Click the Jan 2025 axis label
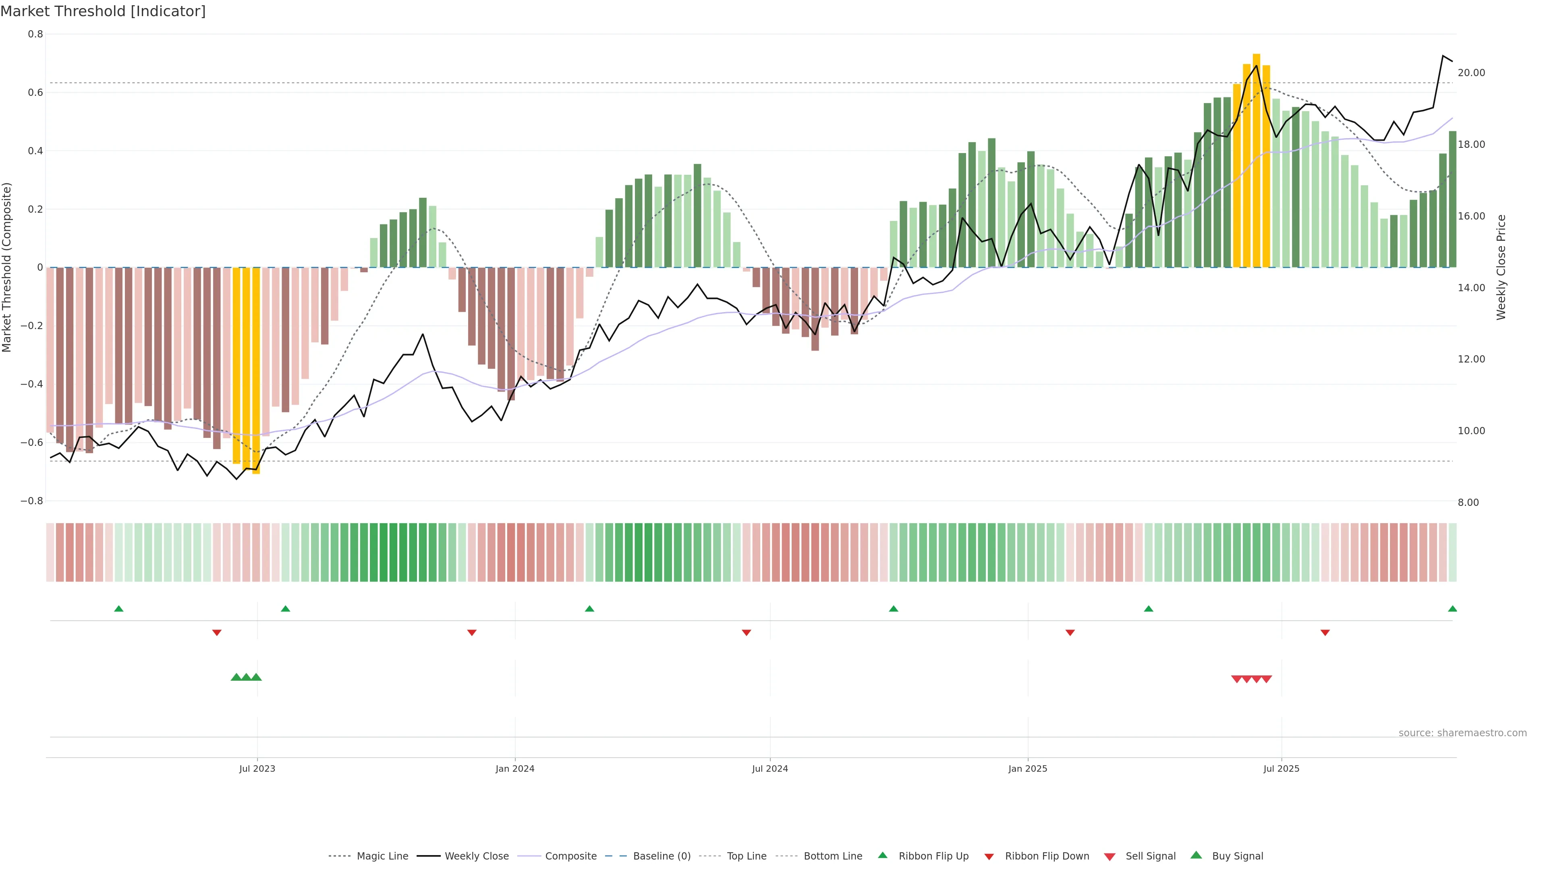 1028,768
